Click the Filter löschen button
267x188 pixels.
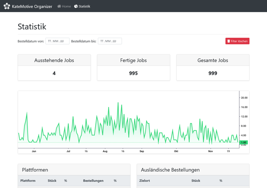coord(237,41)
